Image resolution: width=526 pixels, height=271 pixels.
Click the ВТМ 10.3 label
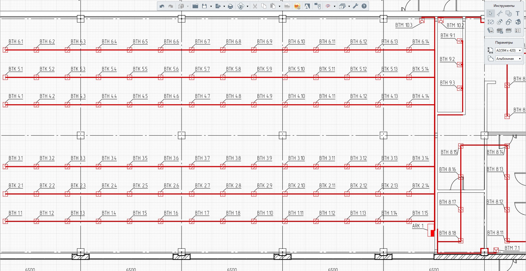(x=404, y=25)
